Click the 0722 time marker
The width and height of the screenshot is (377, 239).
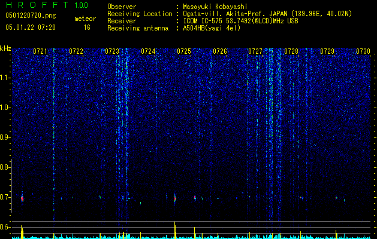[x=76, y=51]
